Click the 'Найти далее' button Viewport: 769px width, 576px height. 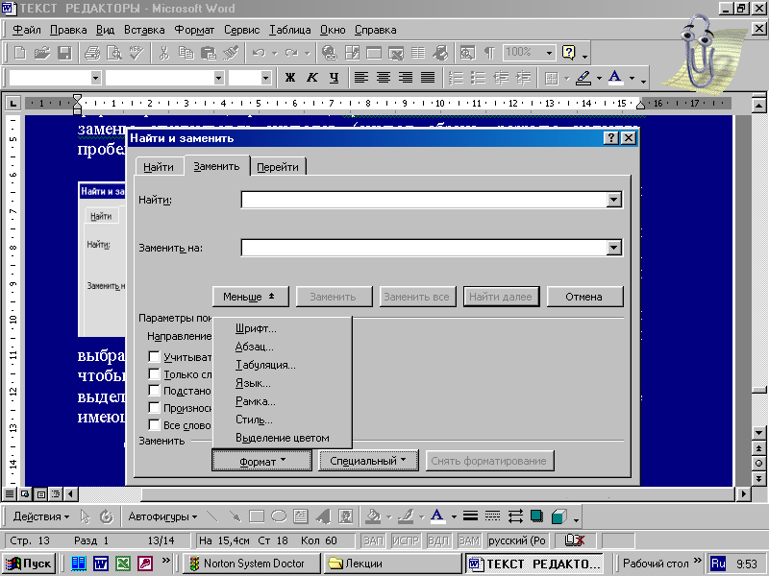(501, 297)
